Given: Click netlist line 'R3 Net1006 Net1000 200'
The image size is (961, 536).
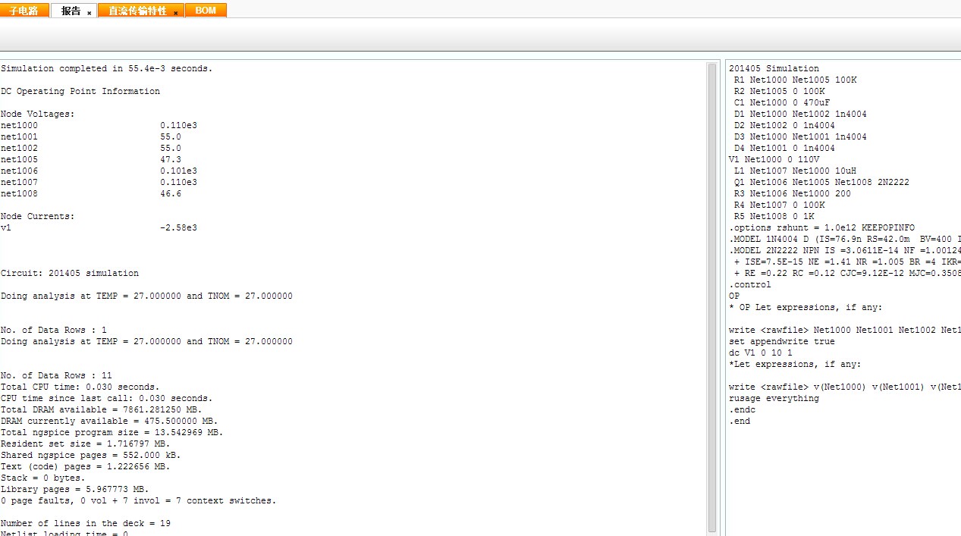Looking at the screenshot, I should pyautogui.click(x=793, y=193).
